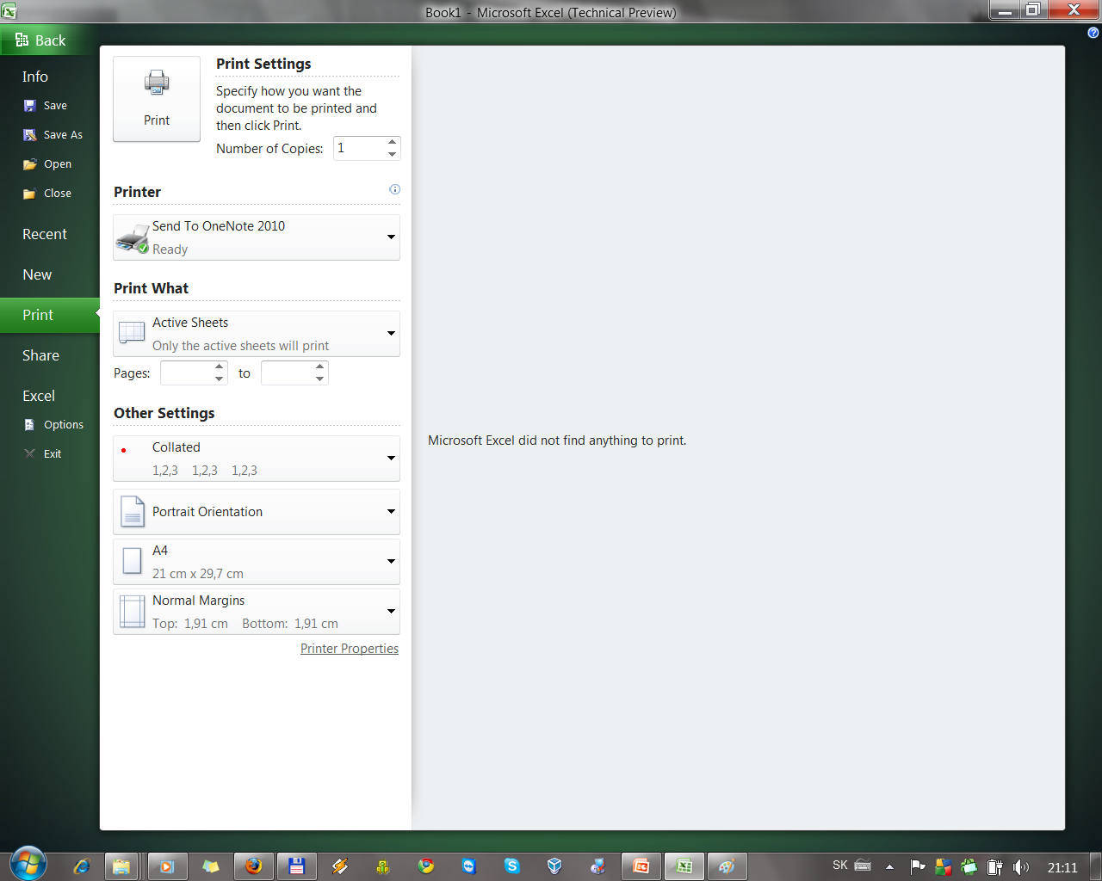The width and height of the screenshot is (1102, 881).
Task: Open the New tab
Action: coord(37,274)
